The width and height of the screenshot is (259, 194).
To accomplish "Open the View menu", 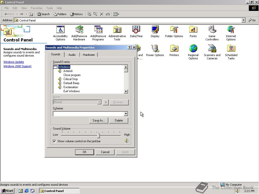I will (24, 8).
